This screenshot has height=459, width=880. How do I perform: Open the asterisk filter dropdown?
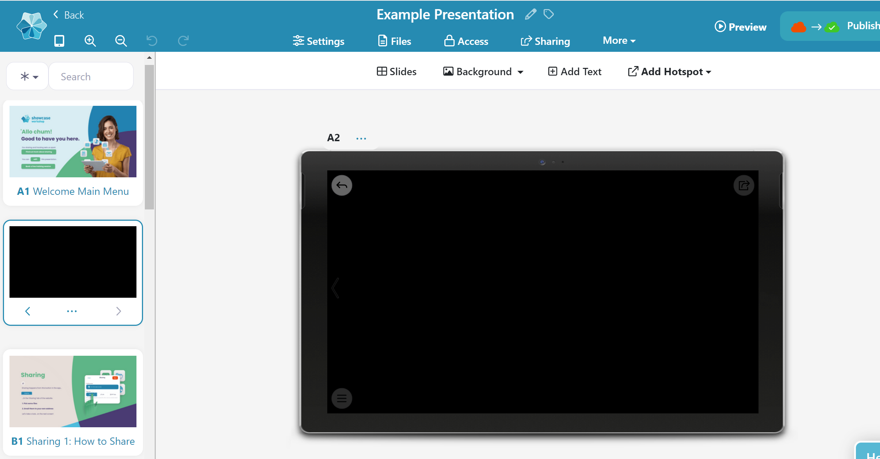pyautogui.click(x=28, y=76)
